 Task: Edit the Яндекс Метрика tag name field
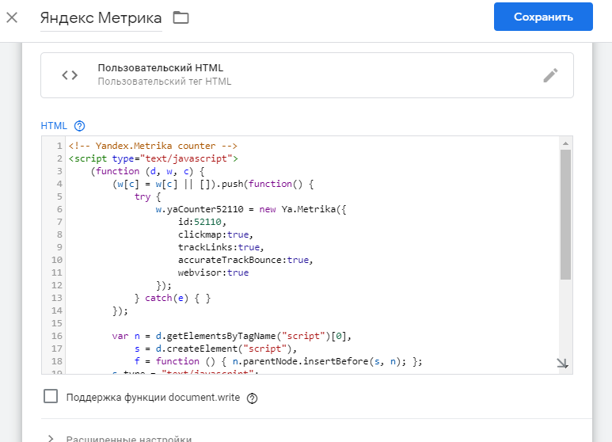(x=101, y=18)
